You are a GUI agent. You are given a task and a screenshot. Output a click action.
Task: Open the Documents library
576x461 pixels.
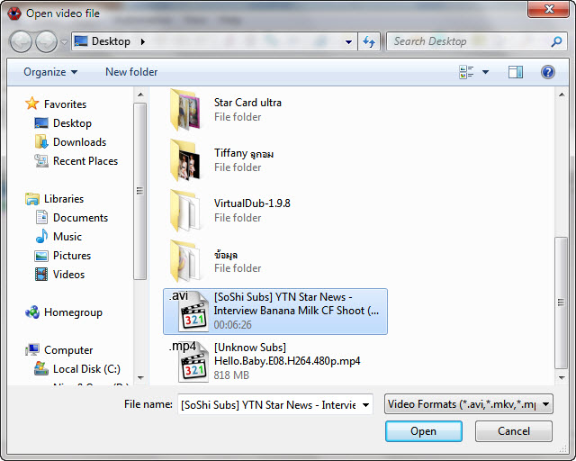coord(80,218)
